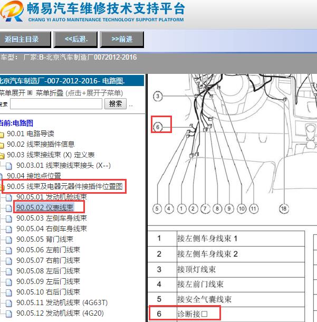Click the icon between 菜单展开 and 菜单折叠
The image size is (317, 322).
point(30,93)
